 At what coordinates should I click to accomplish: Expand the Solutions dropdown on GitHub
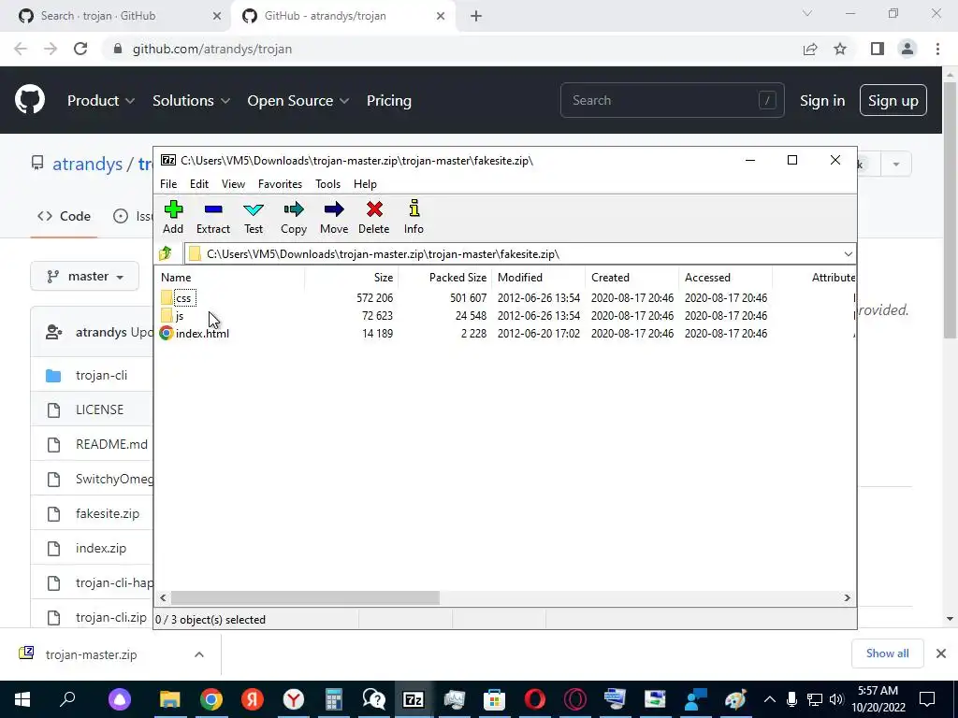coord(191,101)
